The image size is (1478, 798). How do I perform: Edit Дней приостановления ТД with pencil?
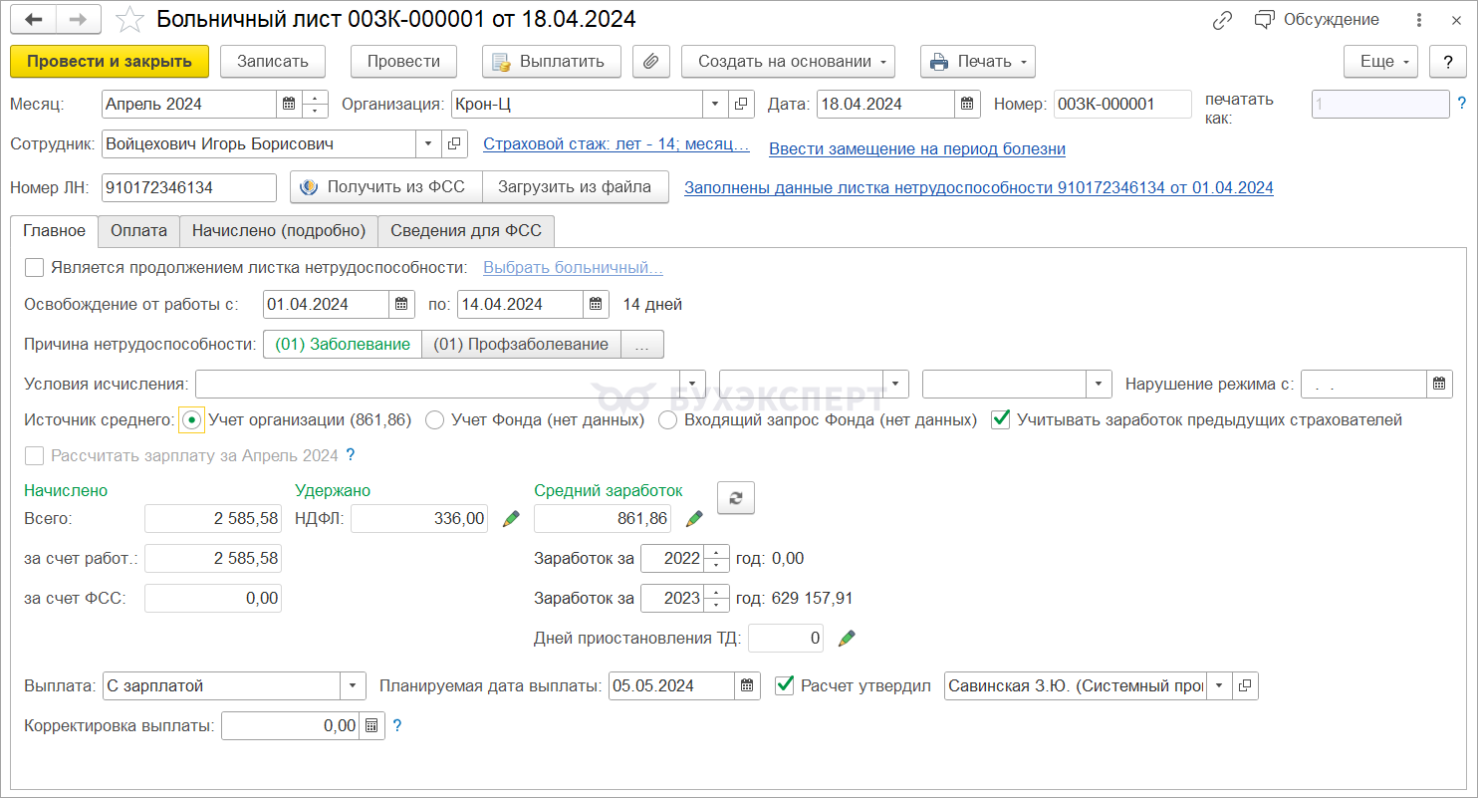coord(847,639)
